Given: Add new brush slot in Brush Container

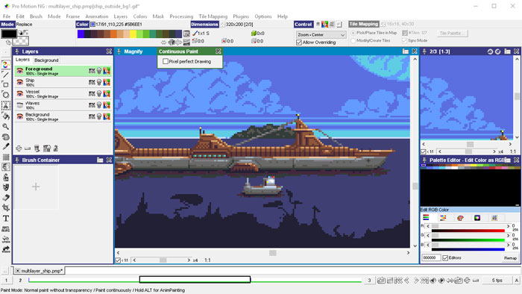Looking at the screenshot, I should [36, 187].
